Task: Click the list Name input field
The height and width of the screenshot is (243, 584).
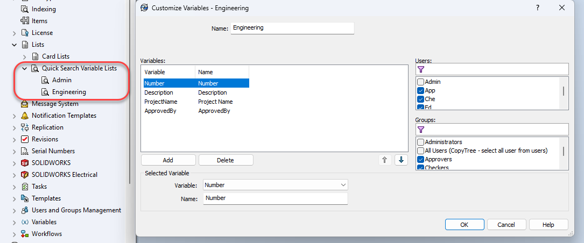Action: (x=292, y=28)
